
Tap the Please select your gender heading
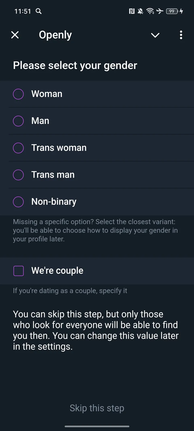coord(75,65)
